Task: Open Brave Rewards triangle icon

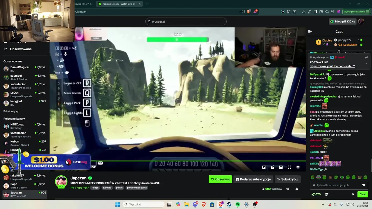Action: [x=255, y=12]
